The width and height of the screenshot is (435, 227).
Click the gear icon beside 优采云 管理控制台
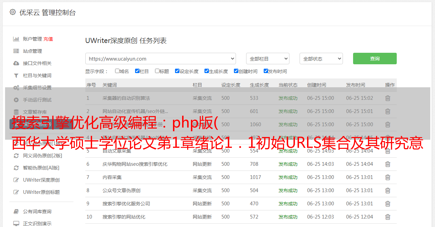click(x=13, y=12)
